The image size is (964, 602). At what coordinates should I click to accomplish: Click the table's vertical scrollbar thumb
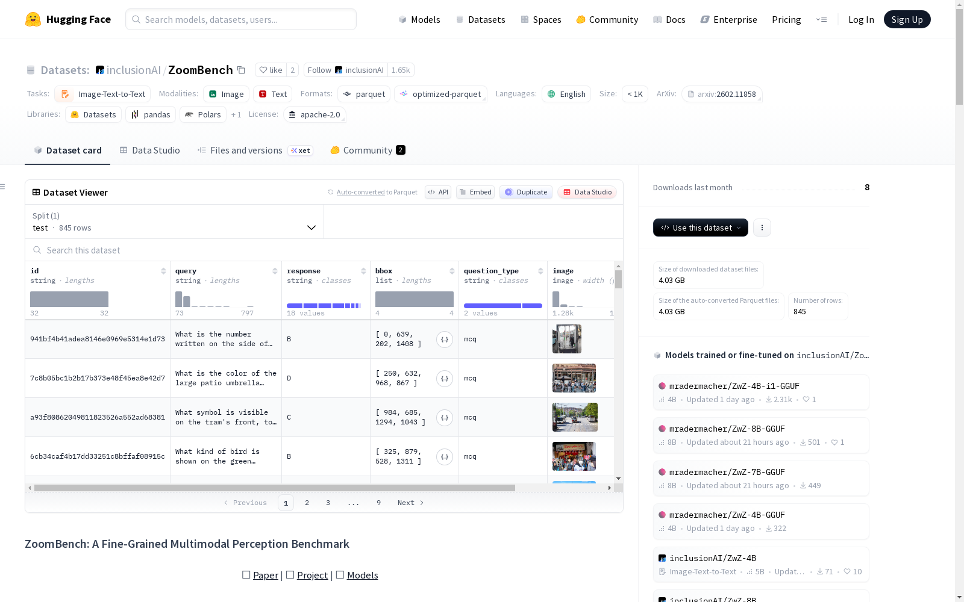(618, 279)
